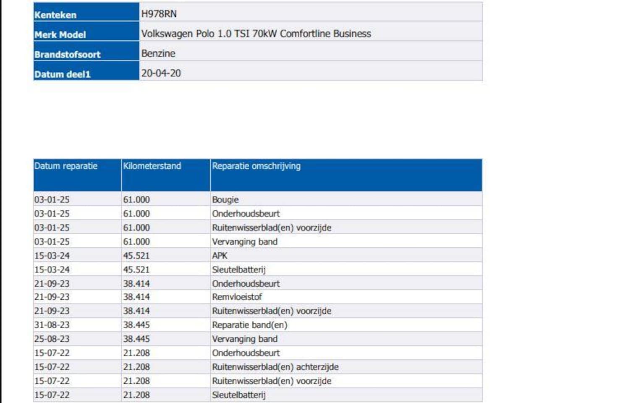The width and height of the screenshot is (641, 403).
Task: Click the Brandstofsoort value Benzine
Action: click(x=158, y=53)
